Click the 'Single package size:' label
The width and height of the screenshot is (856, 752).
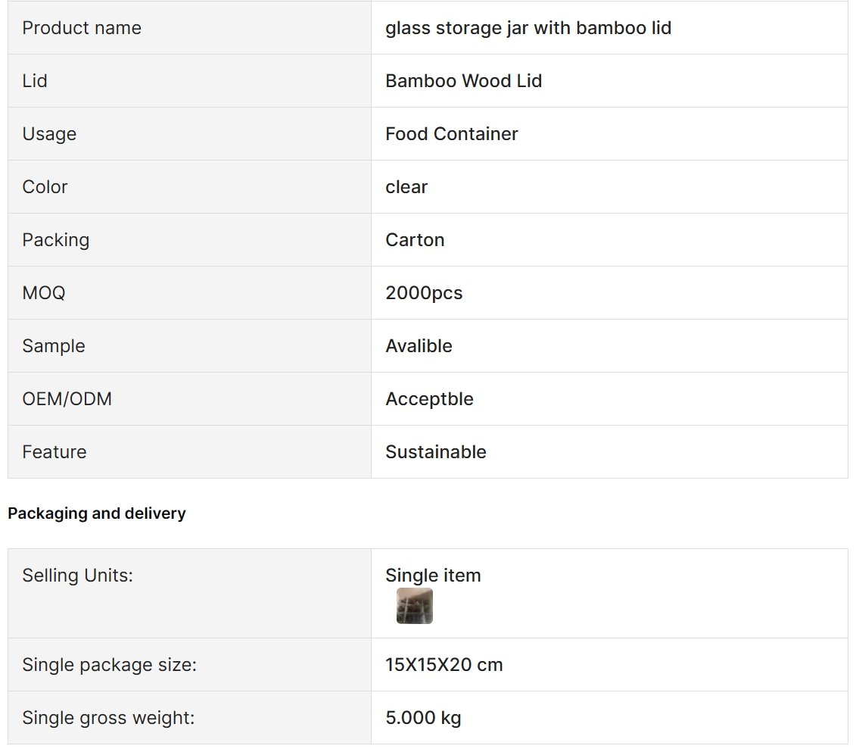click(109, 665)
